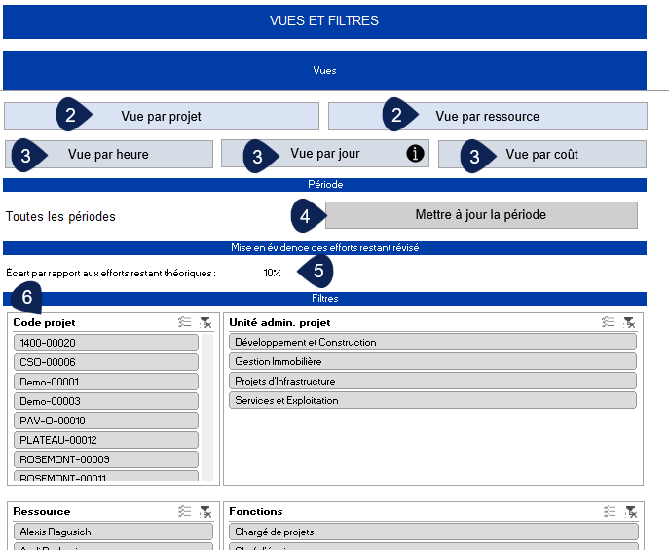The width and height of the screenshot is (669, 550).
Task: Filter by Développement et Construction unit
Action: tap(432, 342)
